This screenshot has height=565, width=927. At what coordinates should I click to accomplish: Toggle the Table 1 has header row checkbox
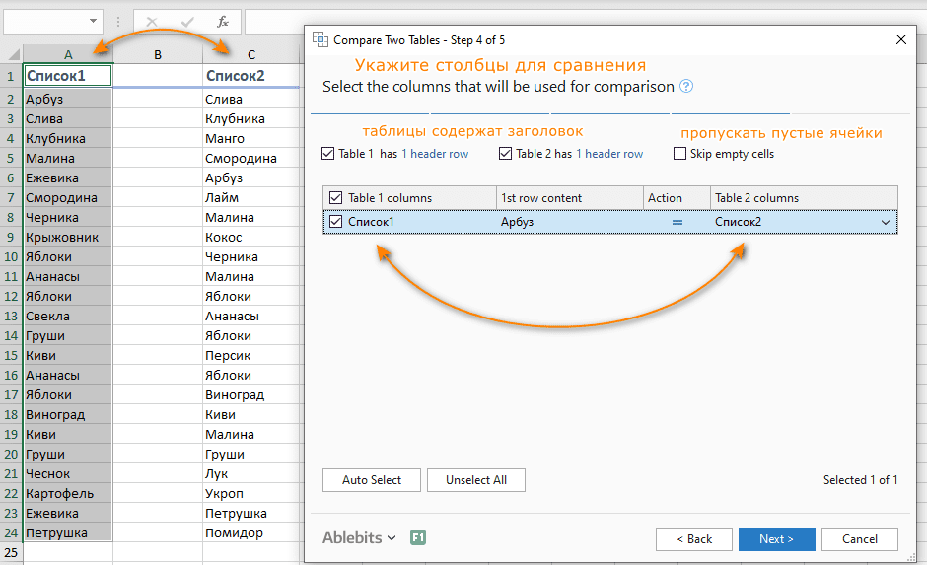pos(328,154)
